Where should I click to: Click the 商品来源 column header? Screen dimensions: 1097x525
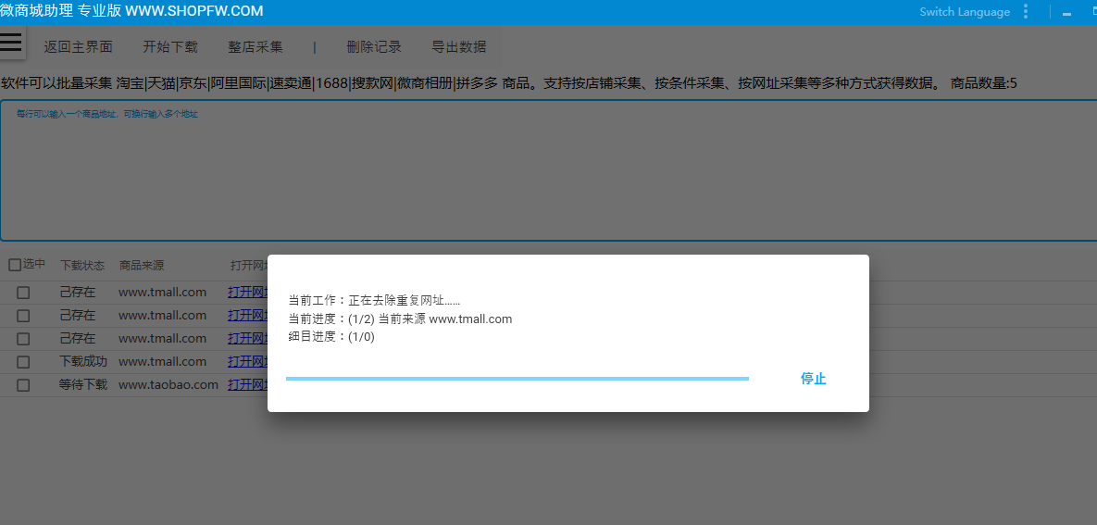tap(142, 266)
